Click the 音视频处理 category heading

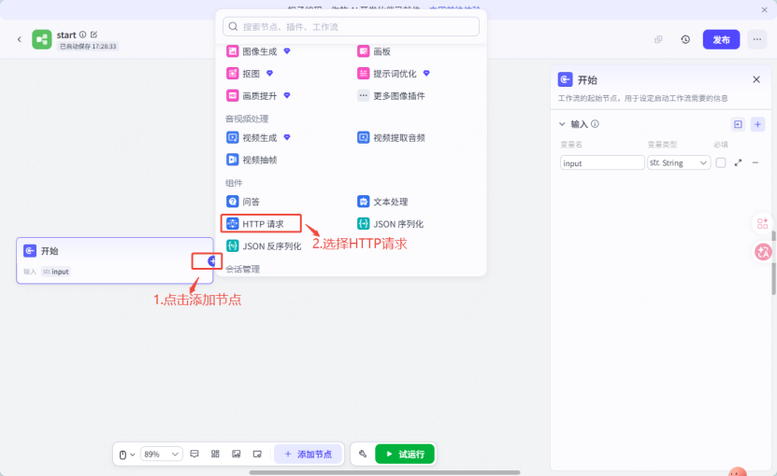247,119
